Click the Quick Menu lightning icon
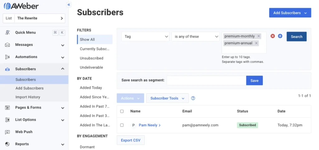319x150 pixels. point(7,32)
